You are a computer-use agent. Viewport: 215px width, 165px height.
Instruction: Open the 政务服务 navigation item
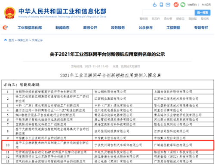point(118,27)
